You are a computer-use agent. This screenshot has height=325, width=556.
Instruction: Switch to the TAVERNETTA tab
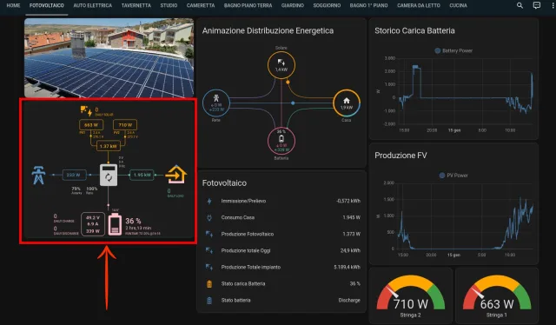(x=136, y=5)
